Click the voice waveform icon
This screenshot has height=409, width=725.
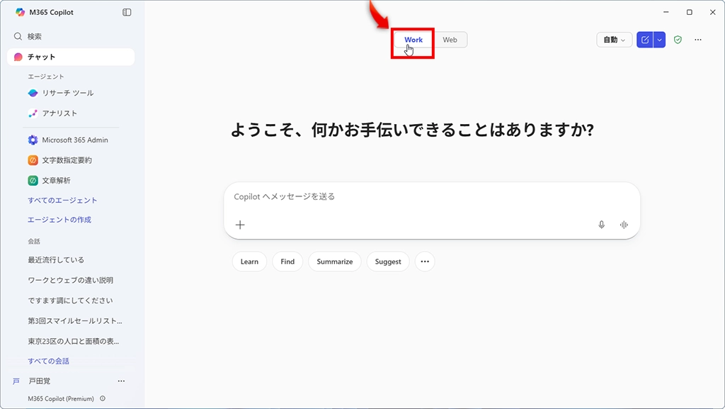pos(624,225)
